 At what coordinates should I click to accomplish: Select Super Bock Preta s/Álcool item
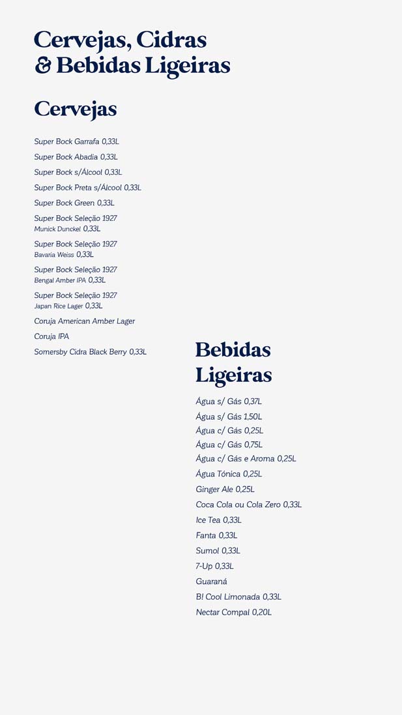tap(87, 188)
